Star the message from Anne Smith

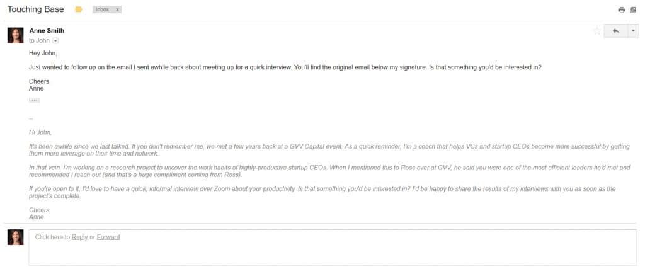coord(596,31)
